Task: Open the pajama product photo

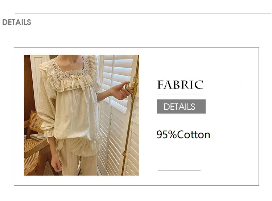Action: 82,115
